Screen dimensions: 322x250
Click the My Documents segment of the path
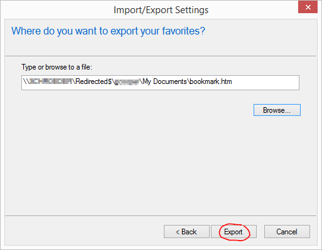coord(164,81)
